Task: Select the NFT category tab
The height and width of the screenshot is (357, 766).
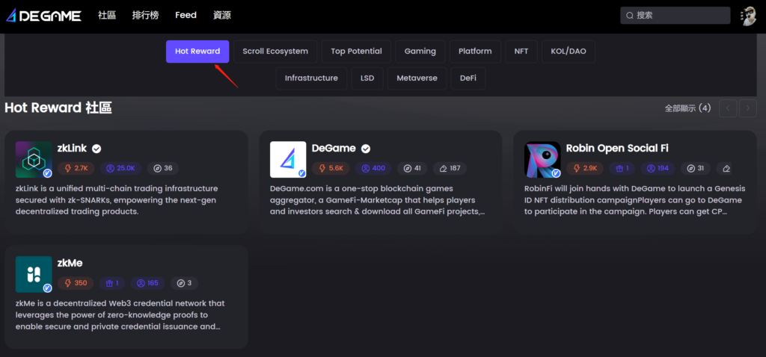Action: pyautogui.click(x=521, y=52)
